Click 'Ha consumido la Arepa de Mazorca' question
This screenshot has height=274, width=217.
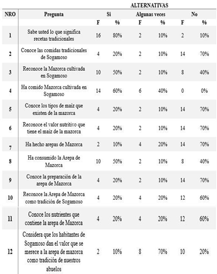click(54, 161)
